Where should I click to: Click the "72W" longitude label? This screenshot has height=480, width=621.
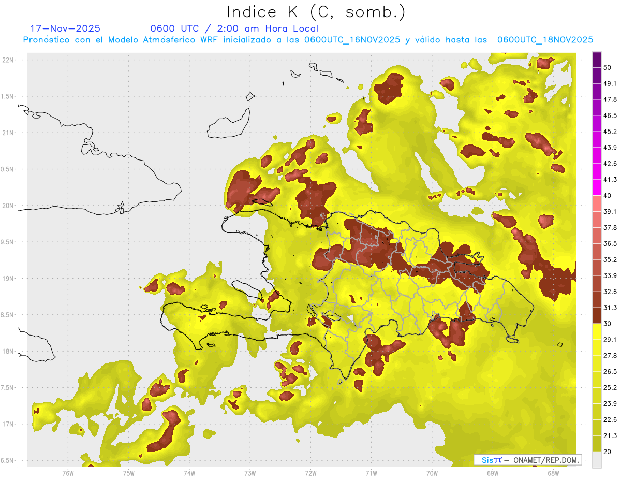pos(310,473)
